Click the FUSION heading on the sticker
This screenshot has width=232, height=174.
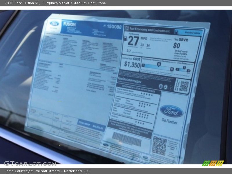point(69,24)
